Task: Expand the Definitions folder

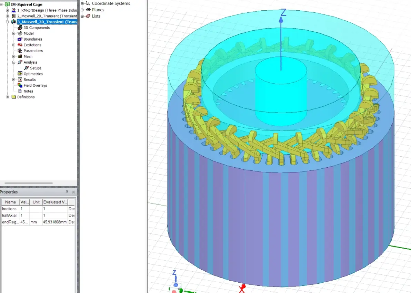Action: (7, 97)
